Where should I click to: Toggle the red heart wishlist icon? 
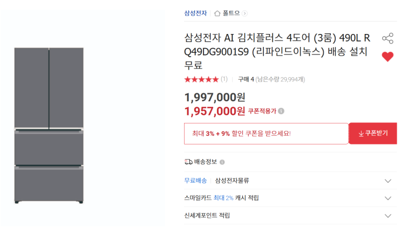pyautogui.click(x=388, y=57)
